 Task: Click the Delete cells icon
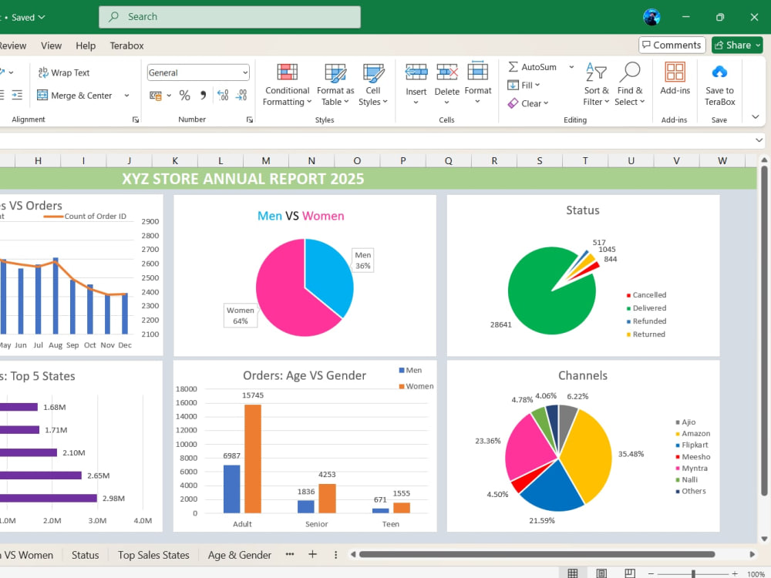coord(447,72)
